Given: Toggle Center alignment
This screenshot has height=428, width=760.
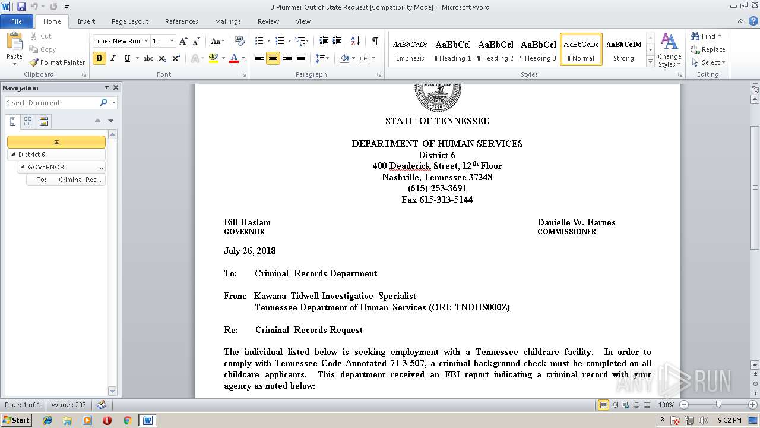Looking at the screenshot, I should [x=273, y=58].
